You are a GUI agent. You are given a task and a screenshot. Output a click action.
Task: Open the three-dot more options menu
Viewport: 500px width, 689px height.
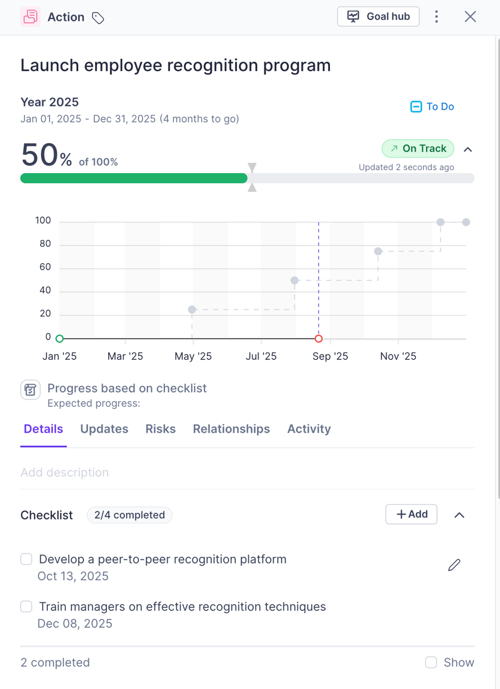tap(436, 17)
